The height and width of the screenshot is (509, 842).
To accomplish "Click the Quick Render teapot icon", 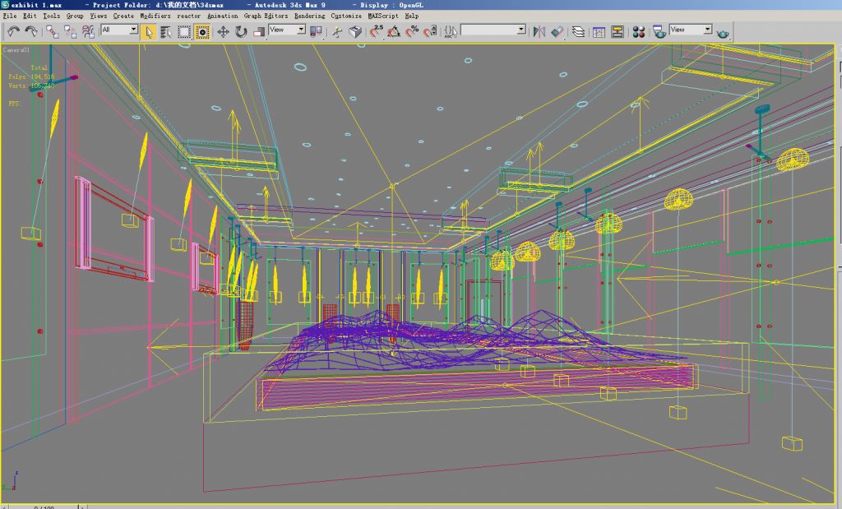I will pos(723,32).
